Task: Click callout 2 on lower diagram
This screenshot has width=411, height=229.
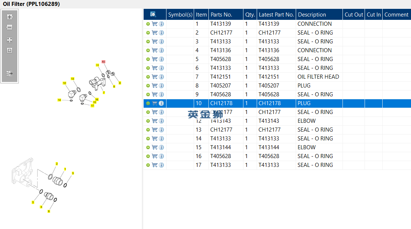Action: tap(57, 164)
